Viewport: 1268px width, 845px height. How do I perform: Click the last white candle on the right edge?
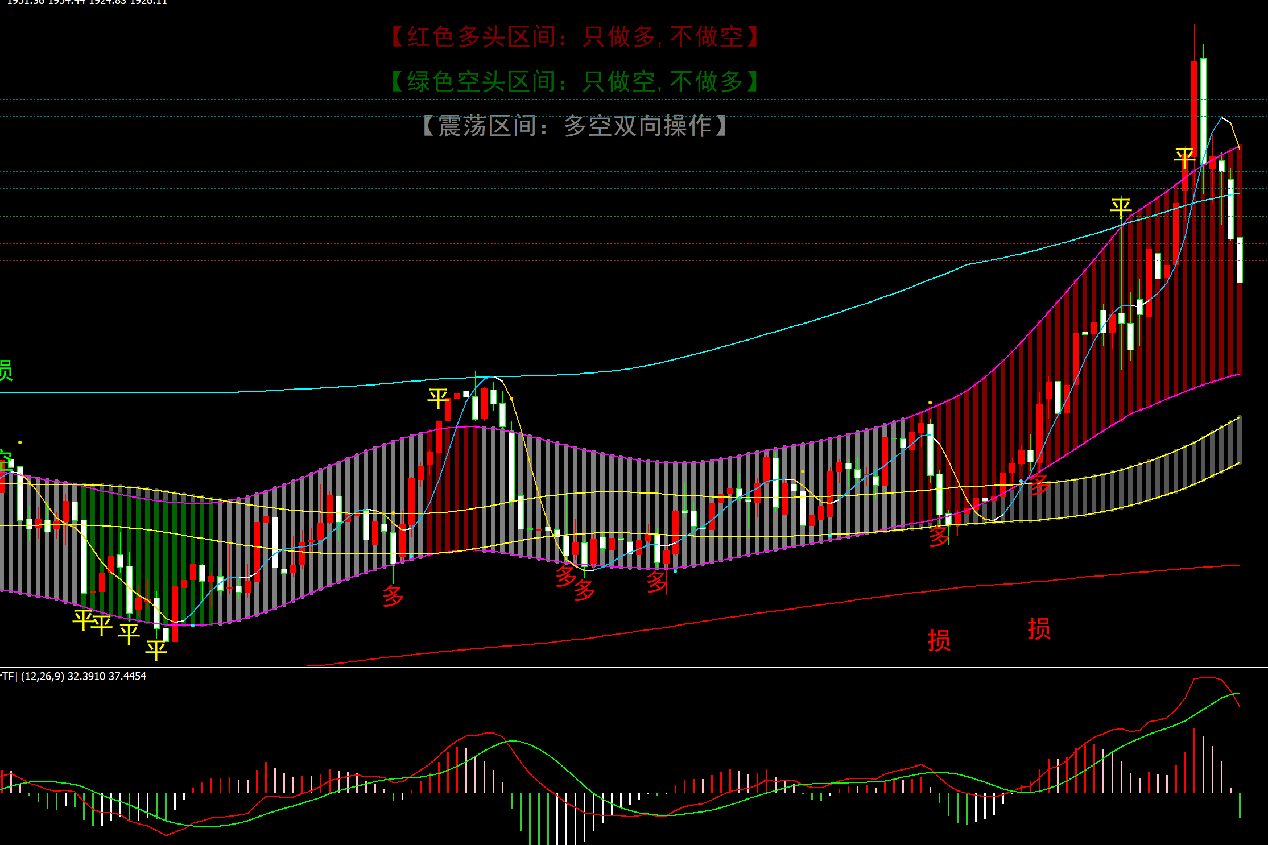1240,260
